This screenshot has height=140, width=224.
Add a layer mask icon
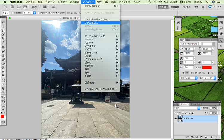(197, 137)
